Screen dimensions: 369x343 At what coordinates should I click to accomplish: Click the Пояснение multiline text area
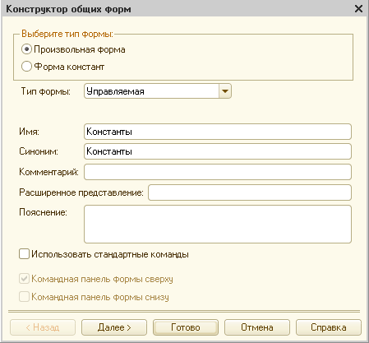pyautogui.click(x=218, y=224)
